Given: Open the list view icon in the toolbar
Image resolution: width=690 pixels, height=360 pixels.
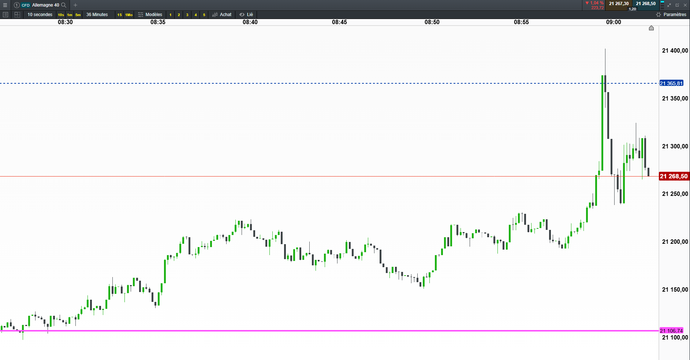Looking at the screenshot, I should click(5, 15).
